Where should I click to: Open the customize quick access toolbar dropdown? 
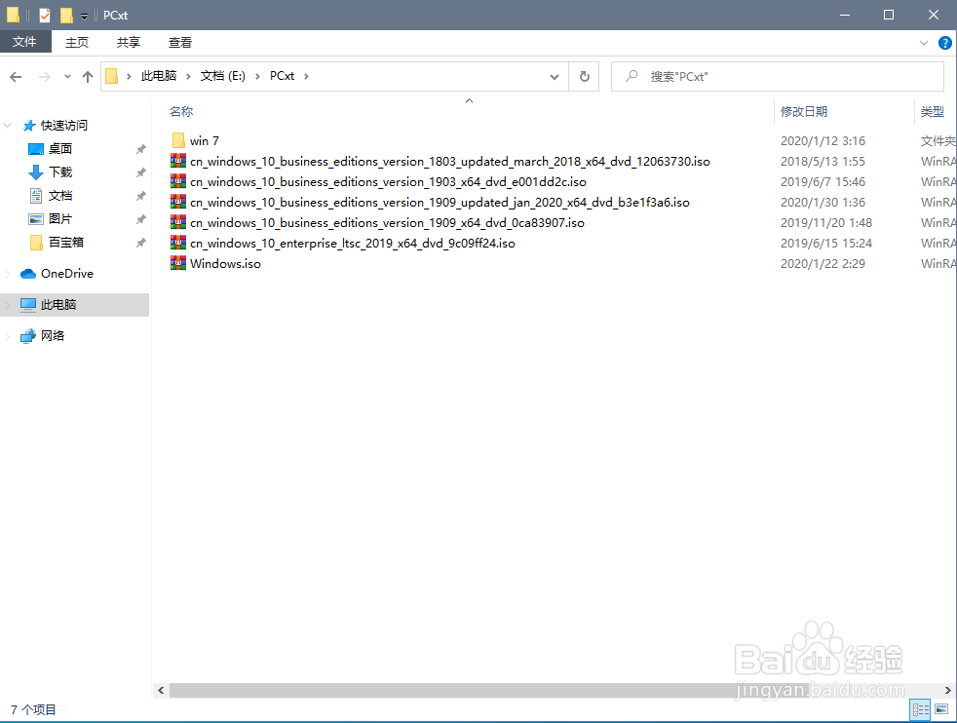tap(84, 16)
